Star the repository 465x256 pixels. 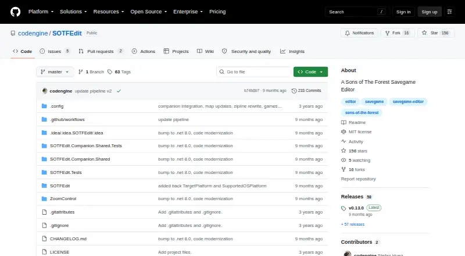tap(435, 33)
